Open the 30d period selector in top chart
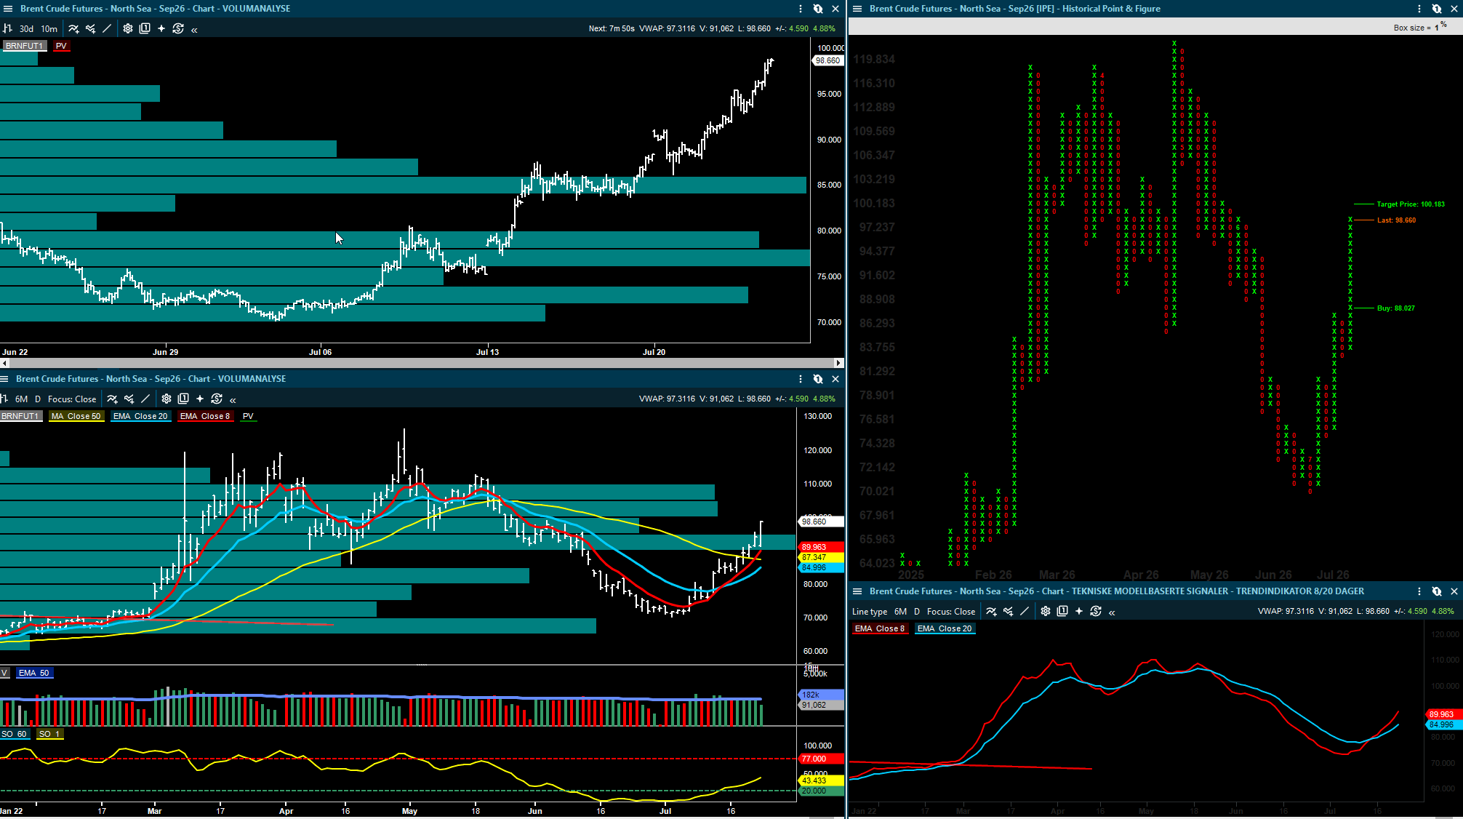 tap(26, 28)
